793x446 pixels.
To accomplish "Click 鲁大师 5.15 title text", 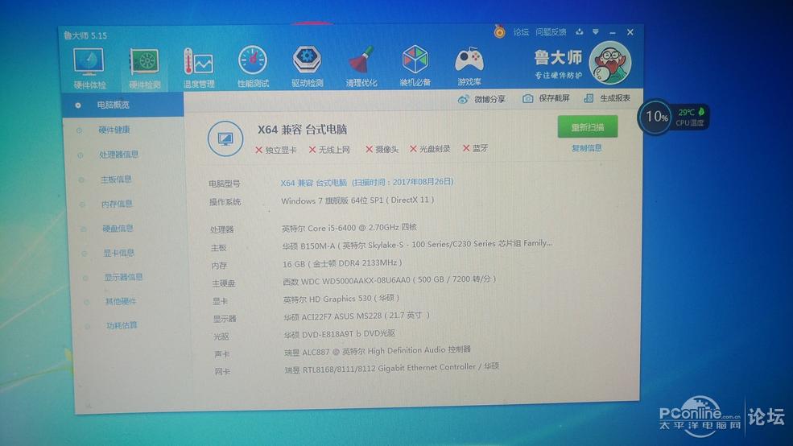I will tap(85, 35).
